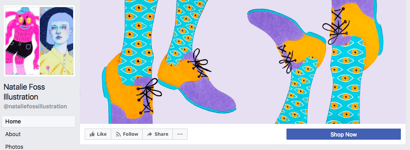Click the blue Shop Now button
This screenshot has height=150, width=410.
point(344,134)
